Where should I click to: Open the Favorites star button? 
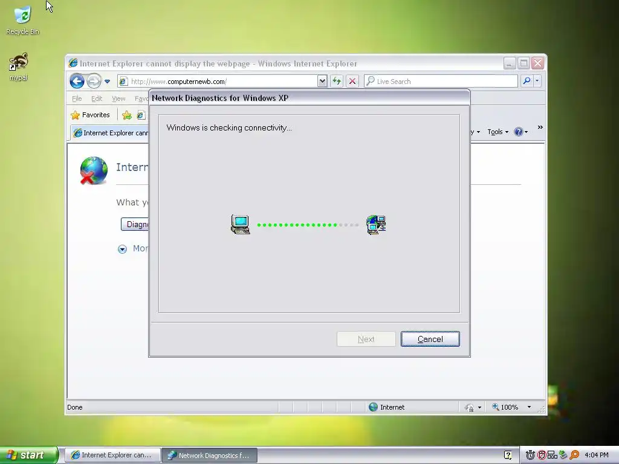pos(91,115)
